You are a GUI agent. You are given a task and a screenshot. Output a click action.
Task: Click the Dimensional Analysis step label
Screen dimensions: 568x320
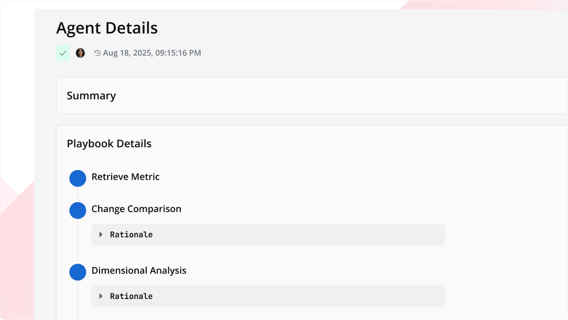(x=139, y=271)
